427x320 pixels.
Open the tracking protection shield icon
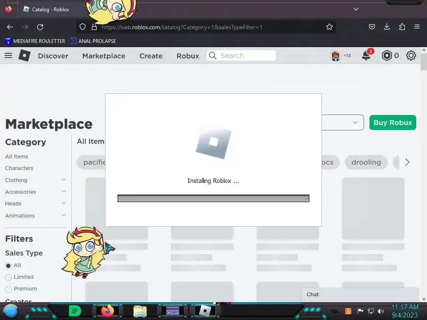point(83,27)
